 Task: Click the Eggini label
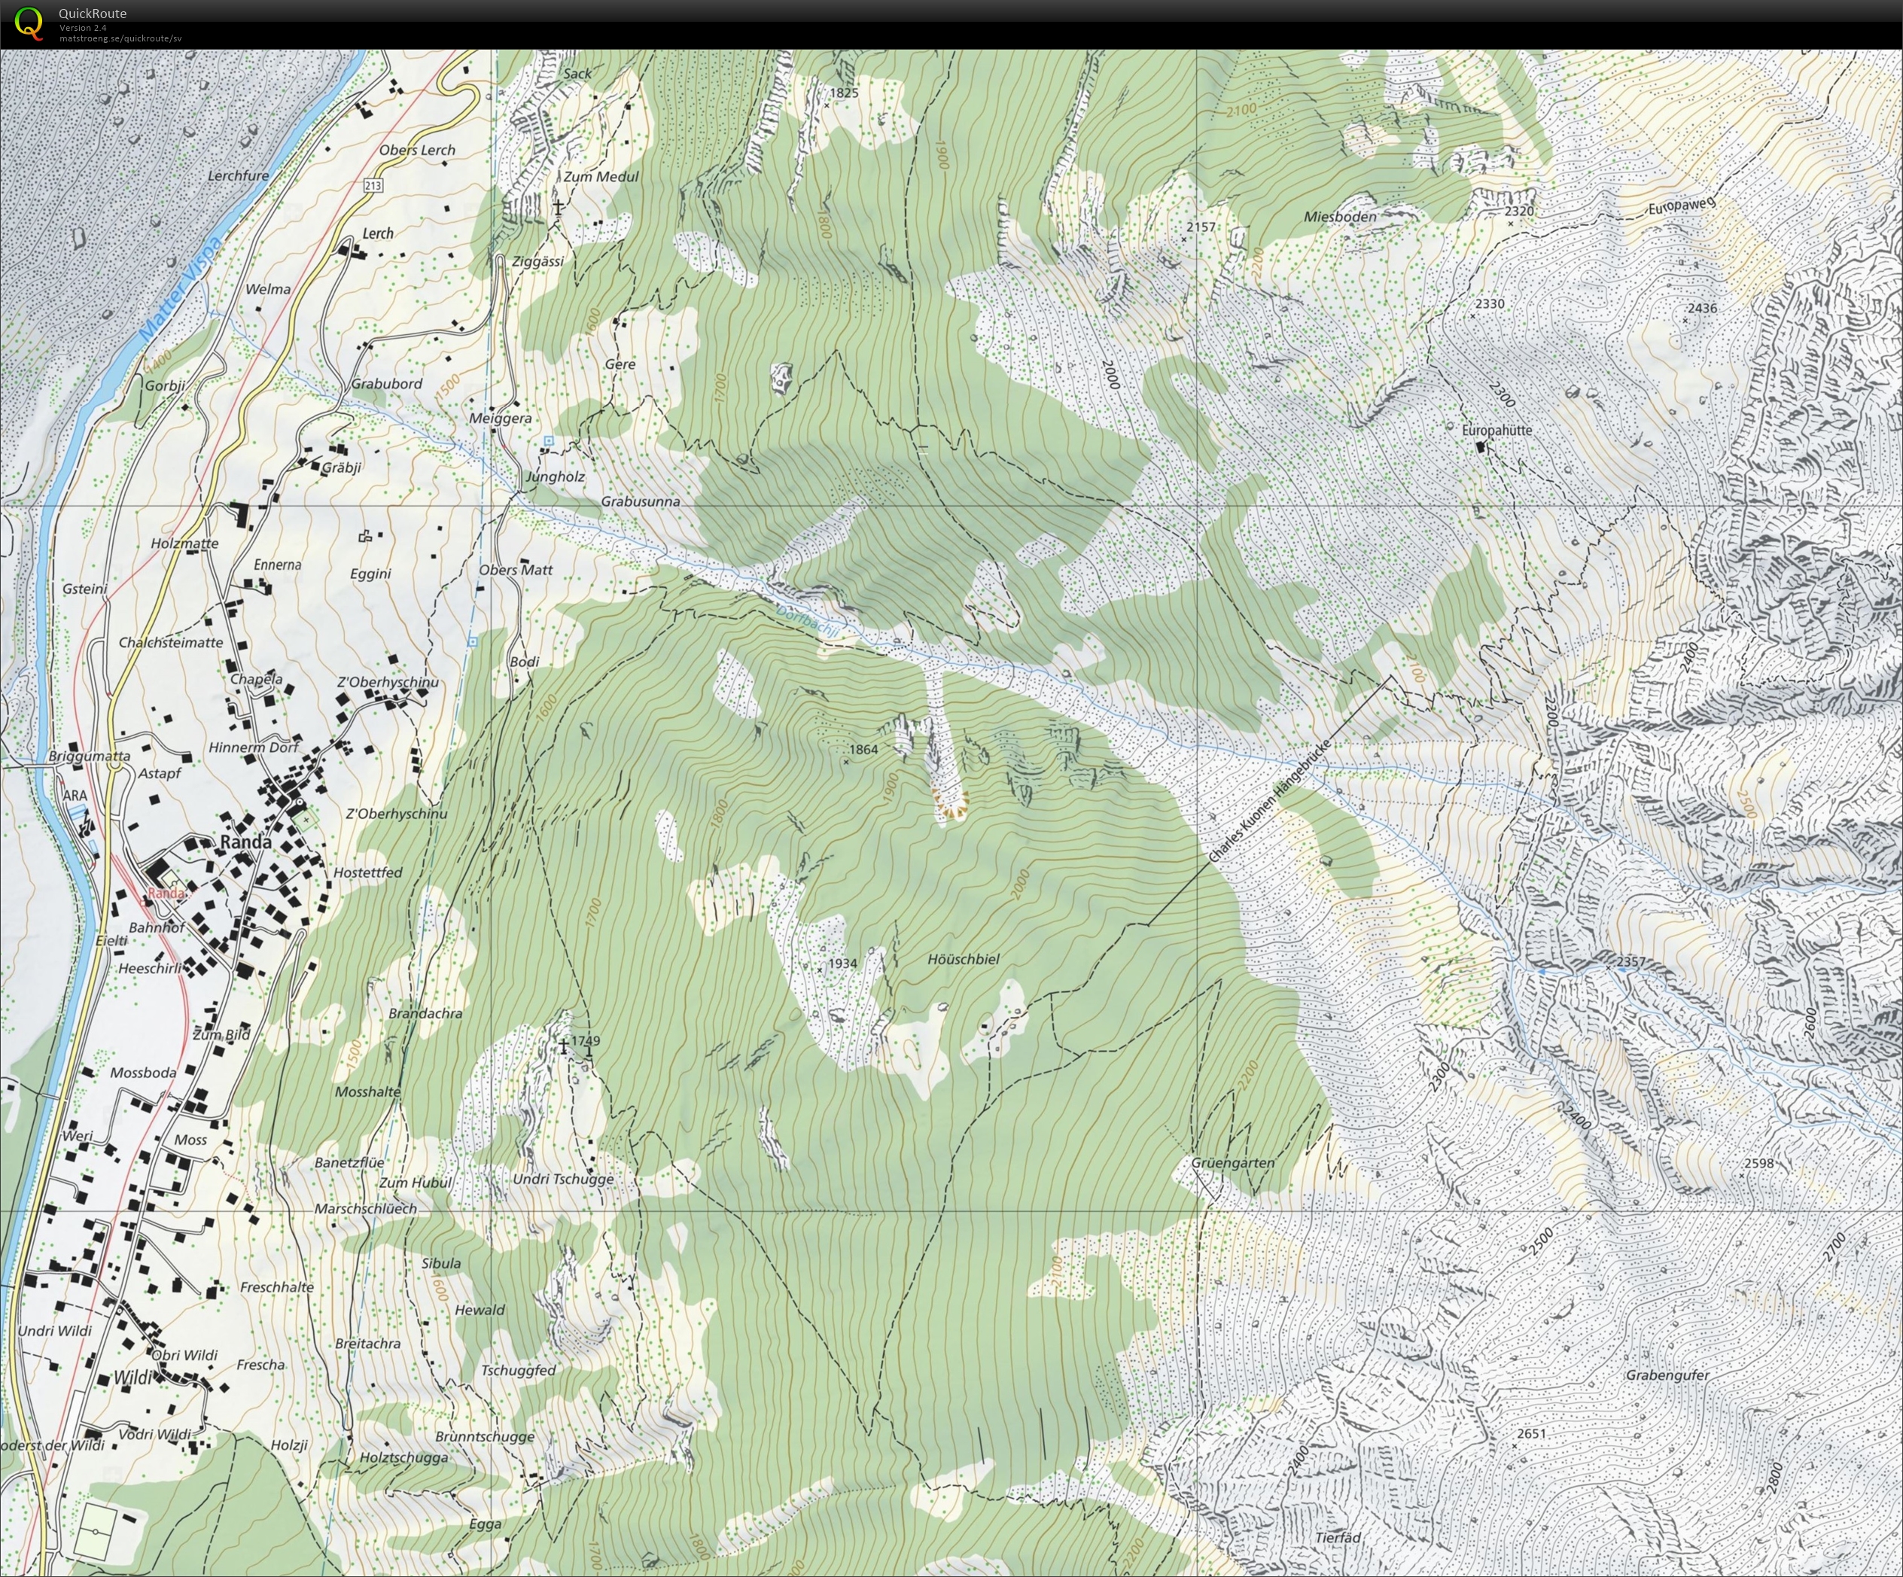point(370,574)
